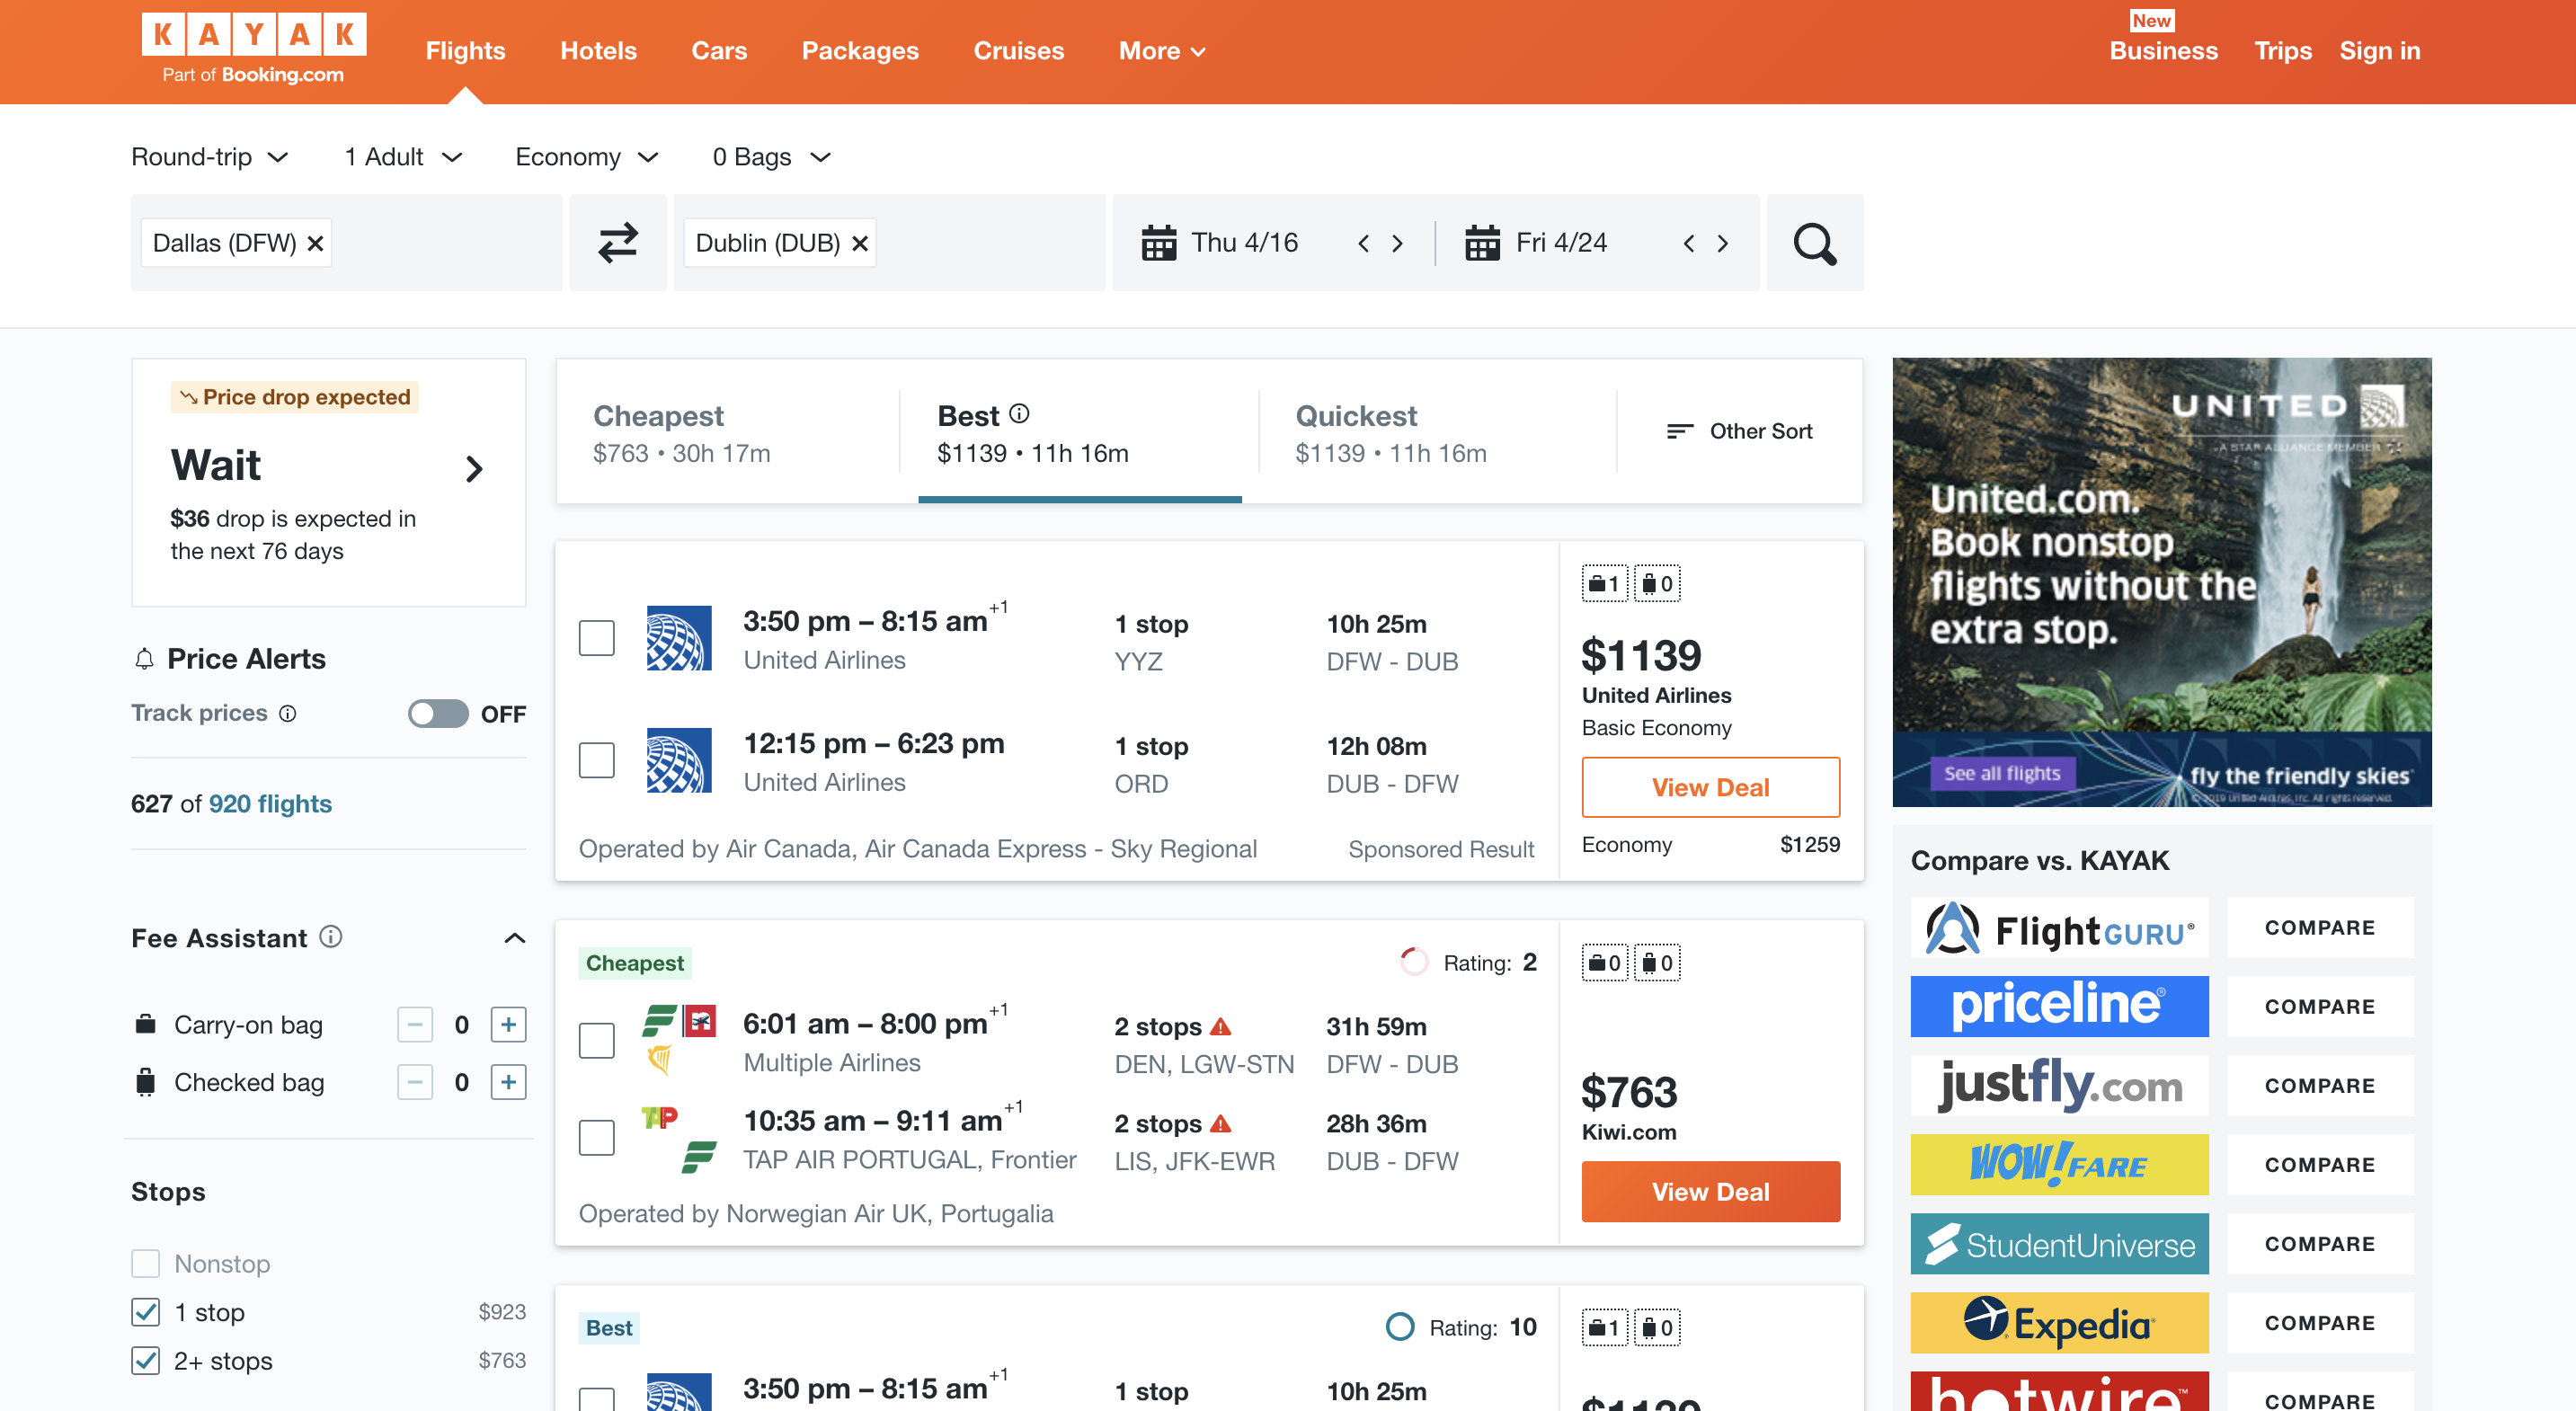Click warning icon next to LIS, JFK-EWR stops
The height and width of the screenshot is (1411, 2576).
point(1221,1124)
